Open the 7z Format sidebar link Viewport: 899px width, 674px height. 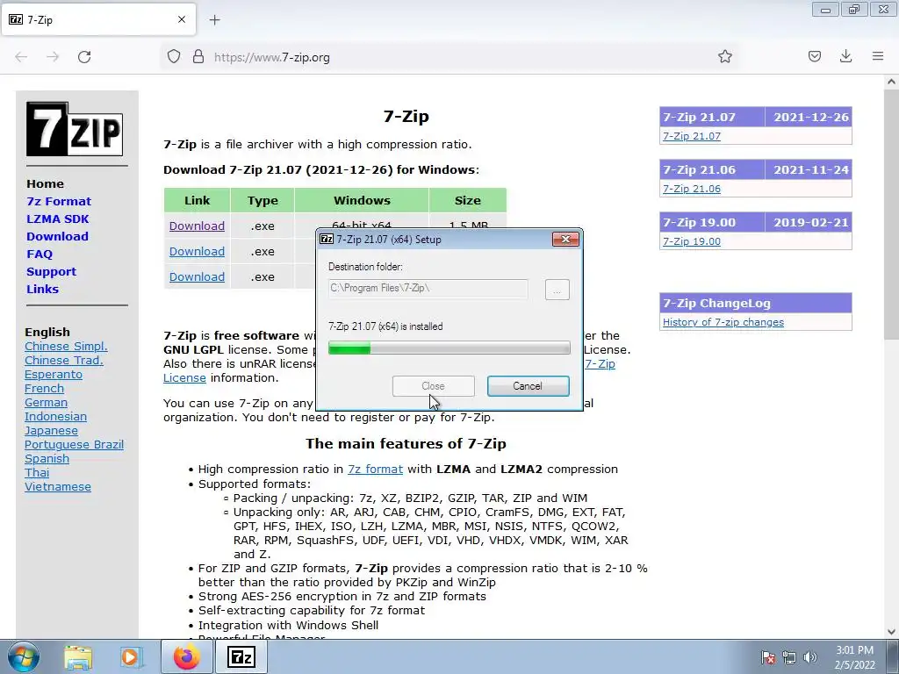point(59,202)
